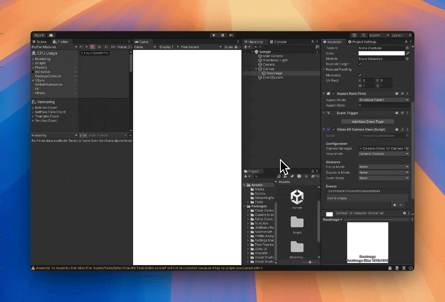
Task: Click the white Color swatch field
Action: [381, 53]
